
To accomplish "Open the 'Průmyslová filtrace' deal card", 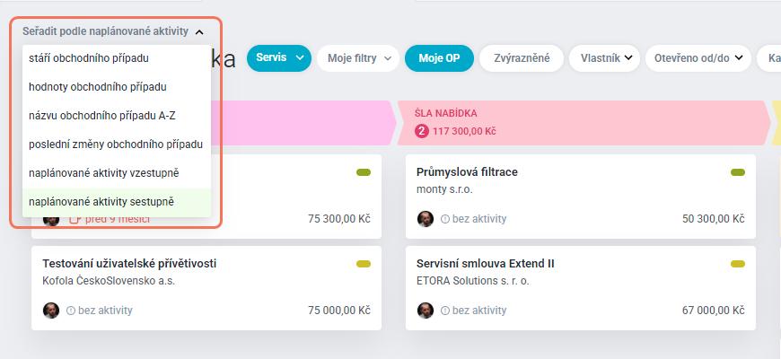I will point(581,197).
